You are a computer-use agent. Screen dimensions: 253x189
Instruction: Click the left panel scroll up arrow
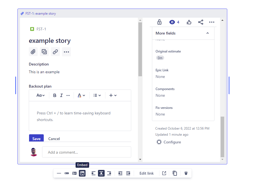[140, 20]
